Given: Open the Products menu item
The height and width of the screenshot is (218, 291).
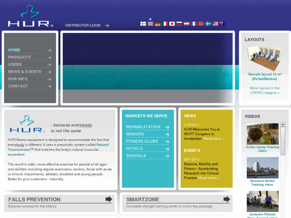Looking at the screenshot, I should point(19,57).
